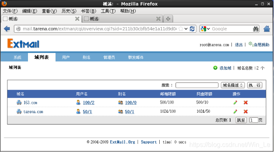Open the 文件(F) menu
The height and width of the screenshot is (152, 274).
(x=10, y=11)
